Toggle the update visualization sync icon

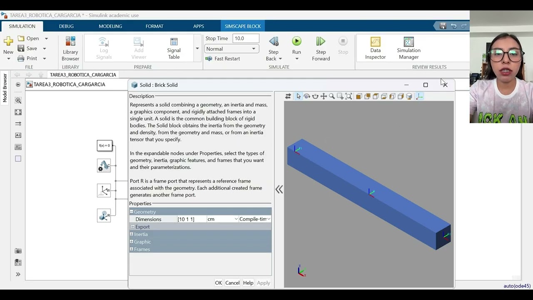(288, 96)
